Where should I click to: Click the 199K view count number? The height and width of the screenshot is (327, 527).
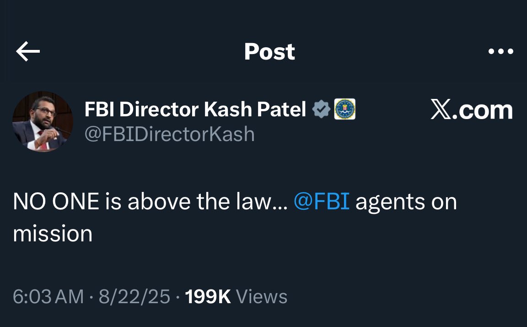click(x=207, y=297)
